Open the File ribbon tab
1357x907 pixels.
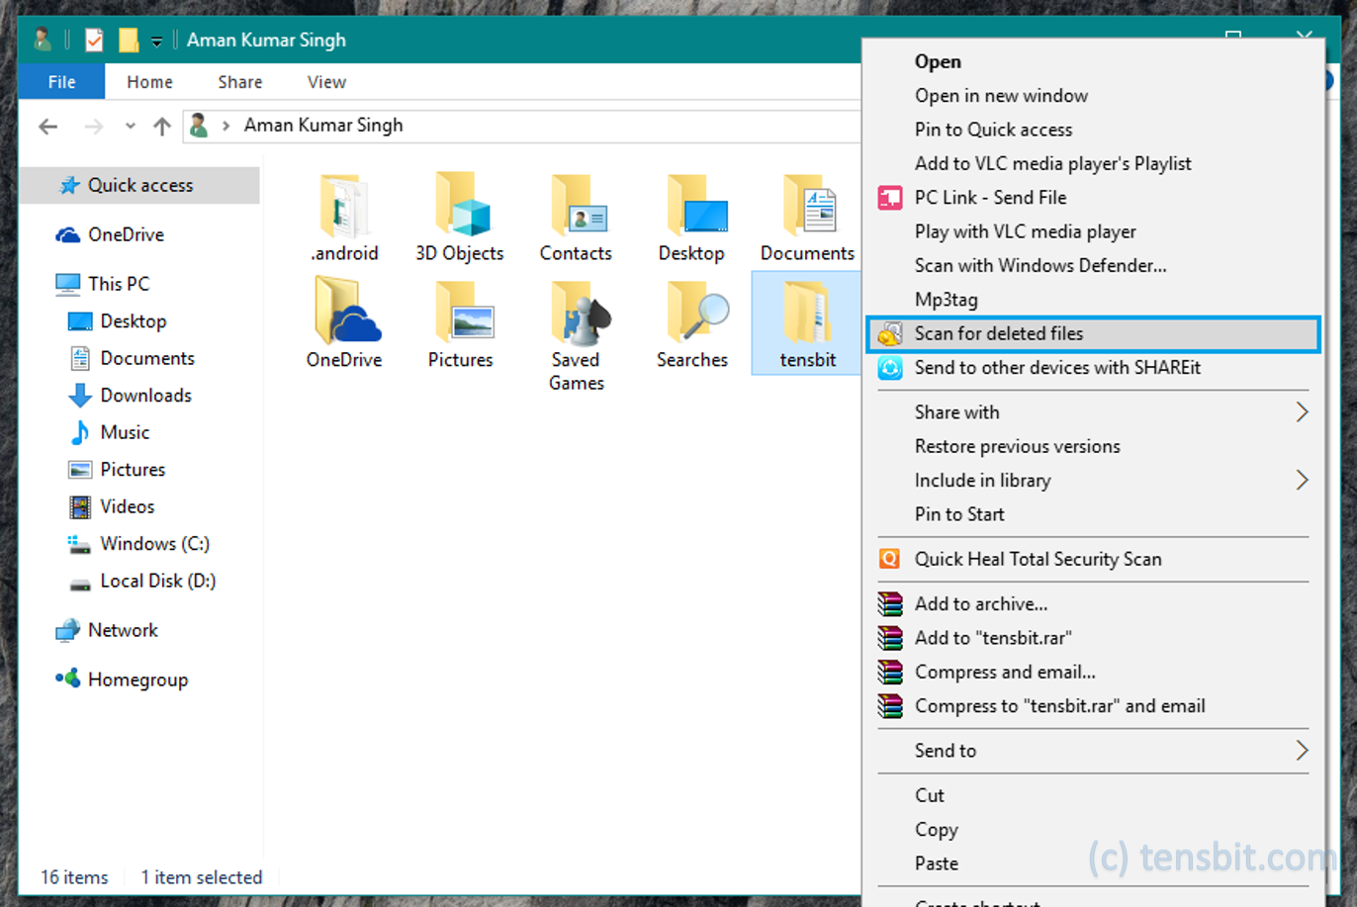[61, 82]
